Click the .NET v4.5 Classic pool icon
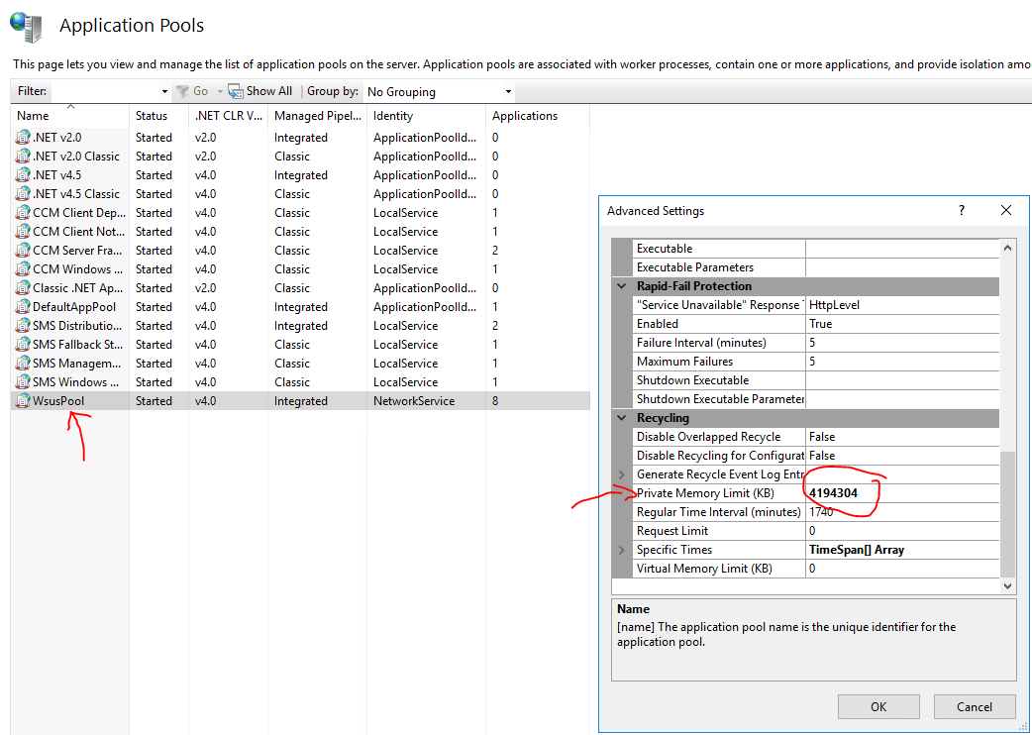Screen dimensions: 1032x735 point(24,194)
